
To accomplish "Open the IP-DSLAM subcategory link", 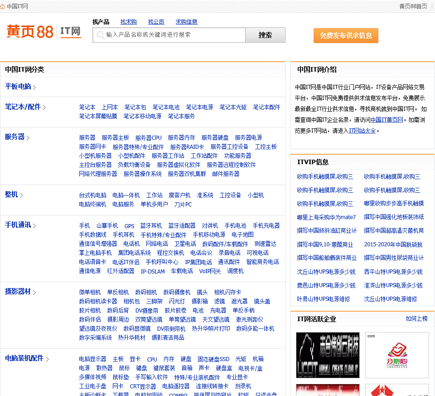I will pos(153,272).
